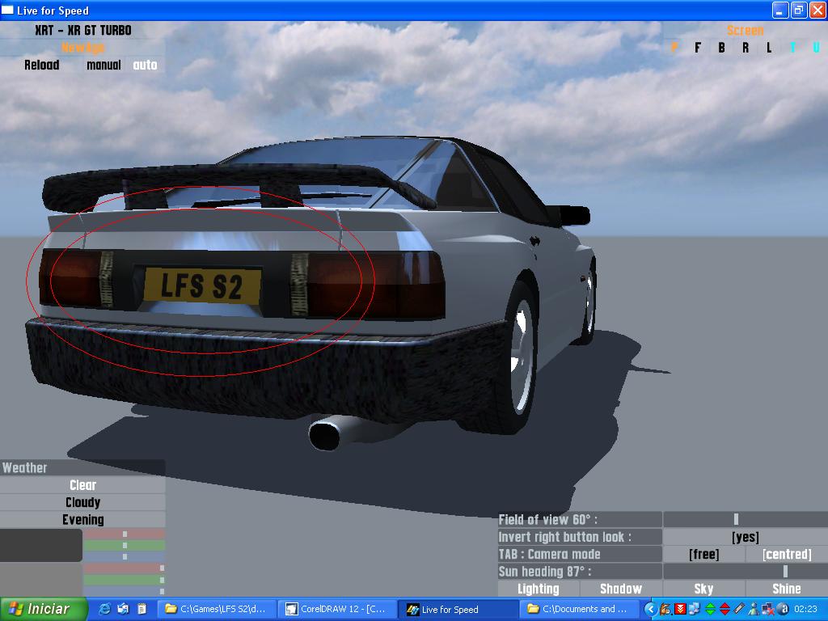Viewport: 828px width, 621px height.
Task: Select the B back view button
Action: click(x=721, y=48)
